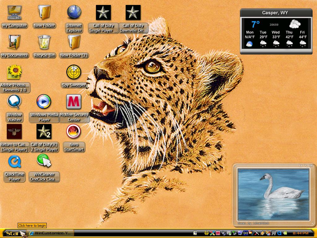Click the Start button on the taskbar
Screen dimensions: 317x238
[14, 233]
